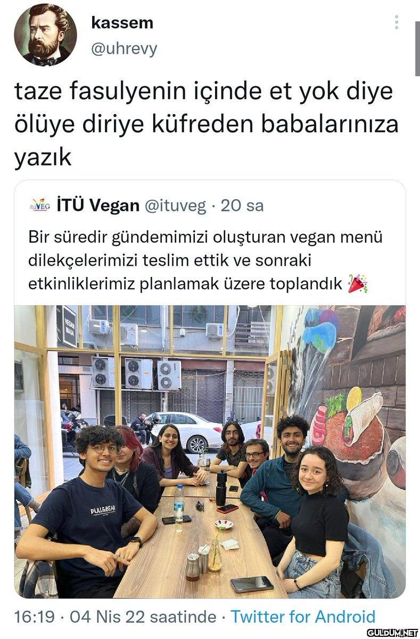Click the 16:19 tweet time
The height and width of the screenshot is (639, 420).
(x=35, y=617)
